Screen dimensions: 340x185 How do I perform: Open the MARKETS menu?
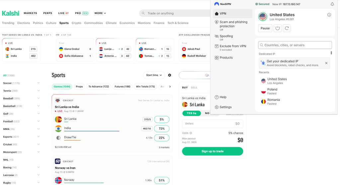click(x=30, y=13)
